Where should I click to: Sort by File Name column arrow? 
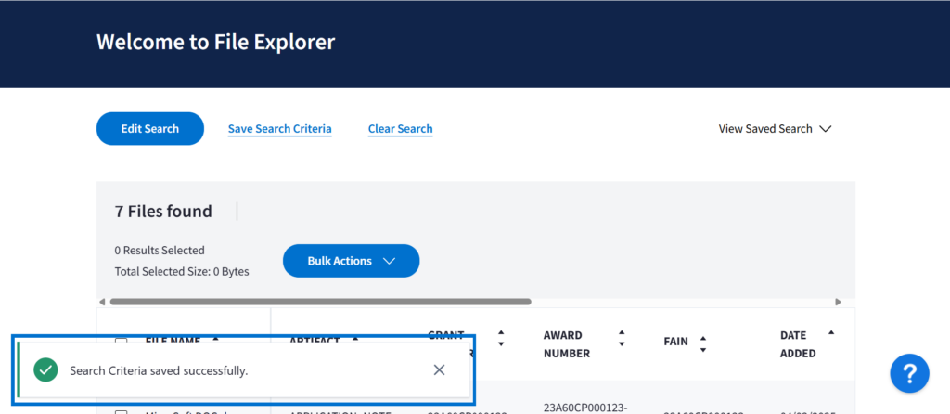click(216, 339)
